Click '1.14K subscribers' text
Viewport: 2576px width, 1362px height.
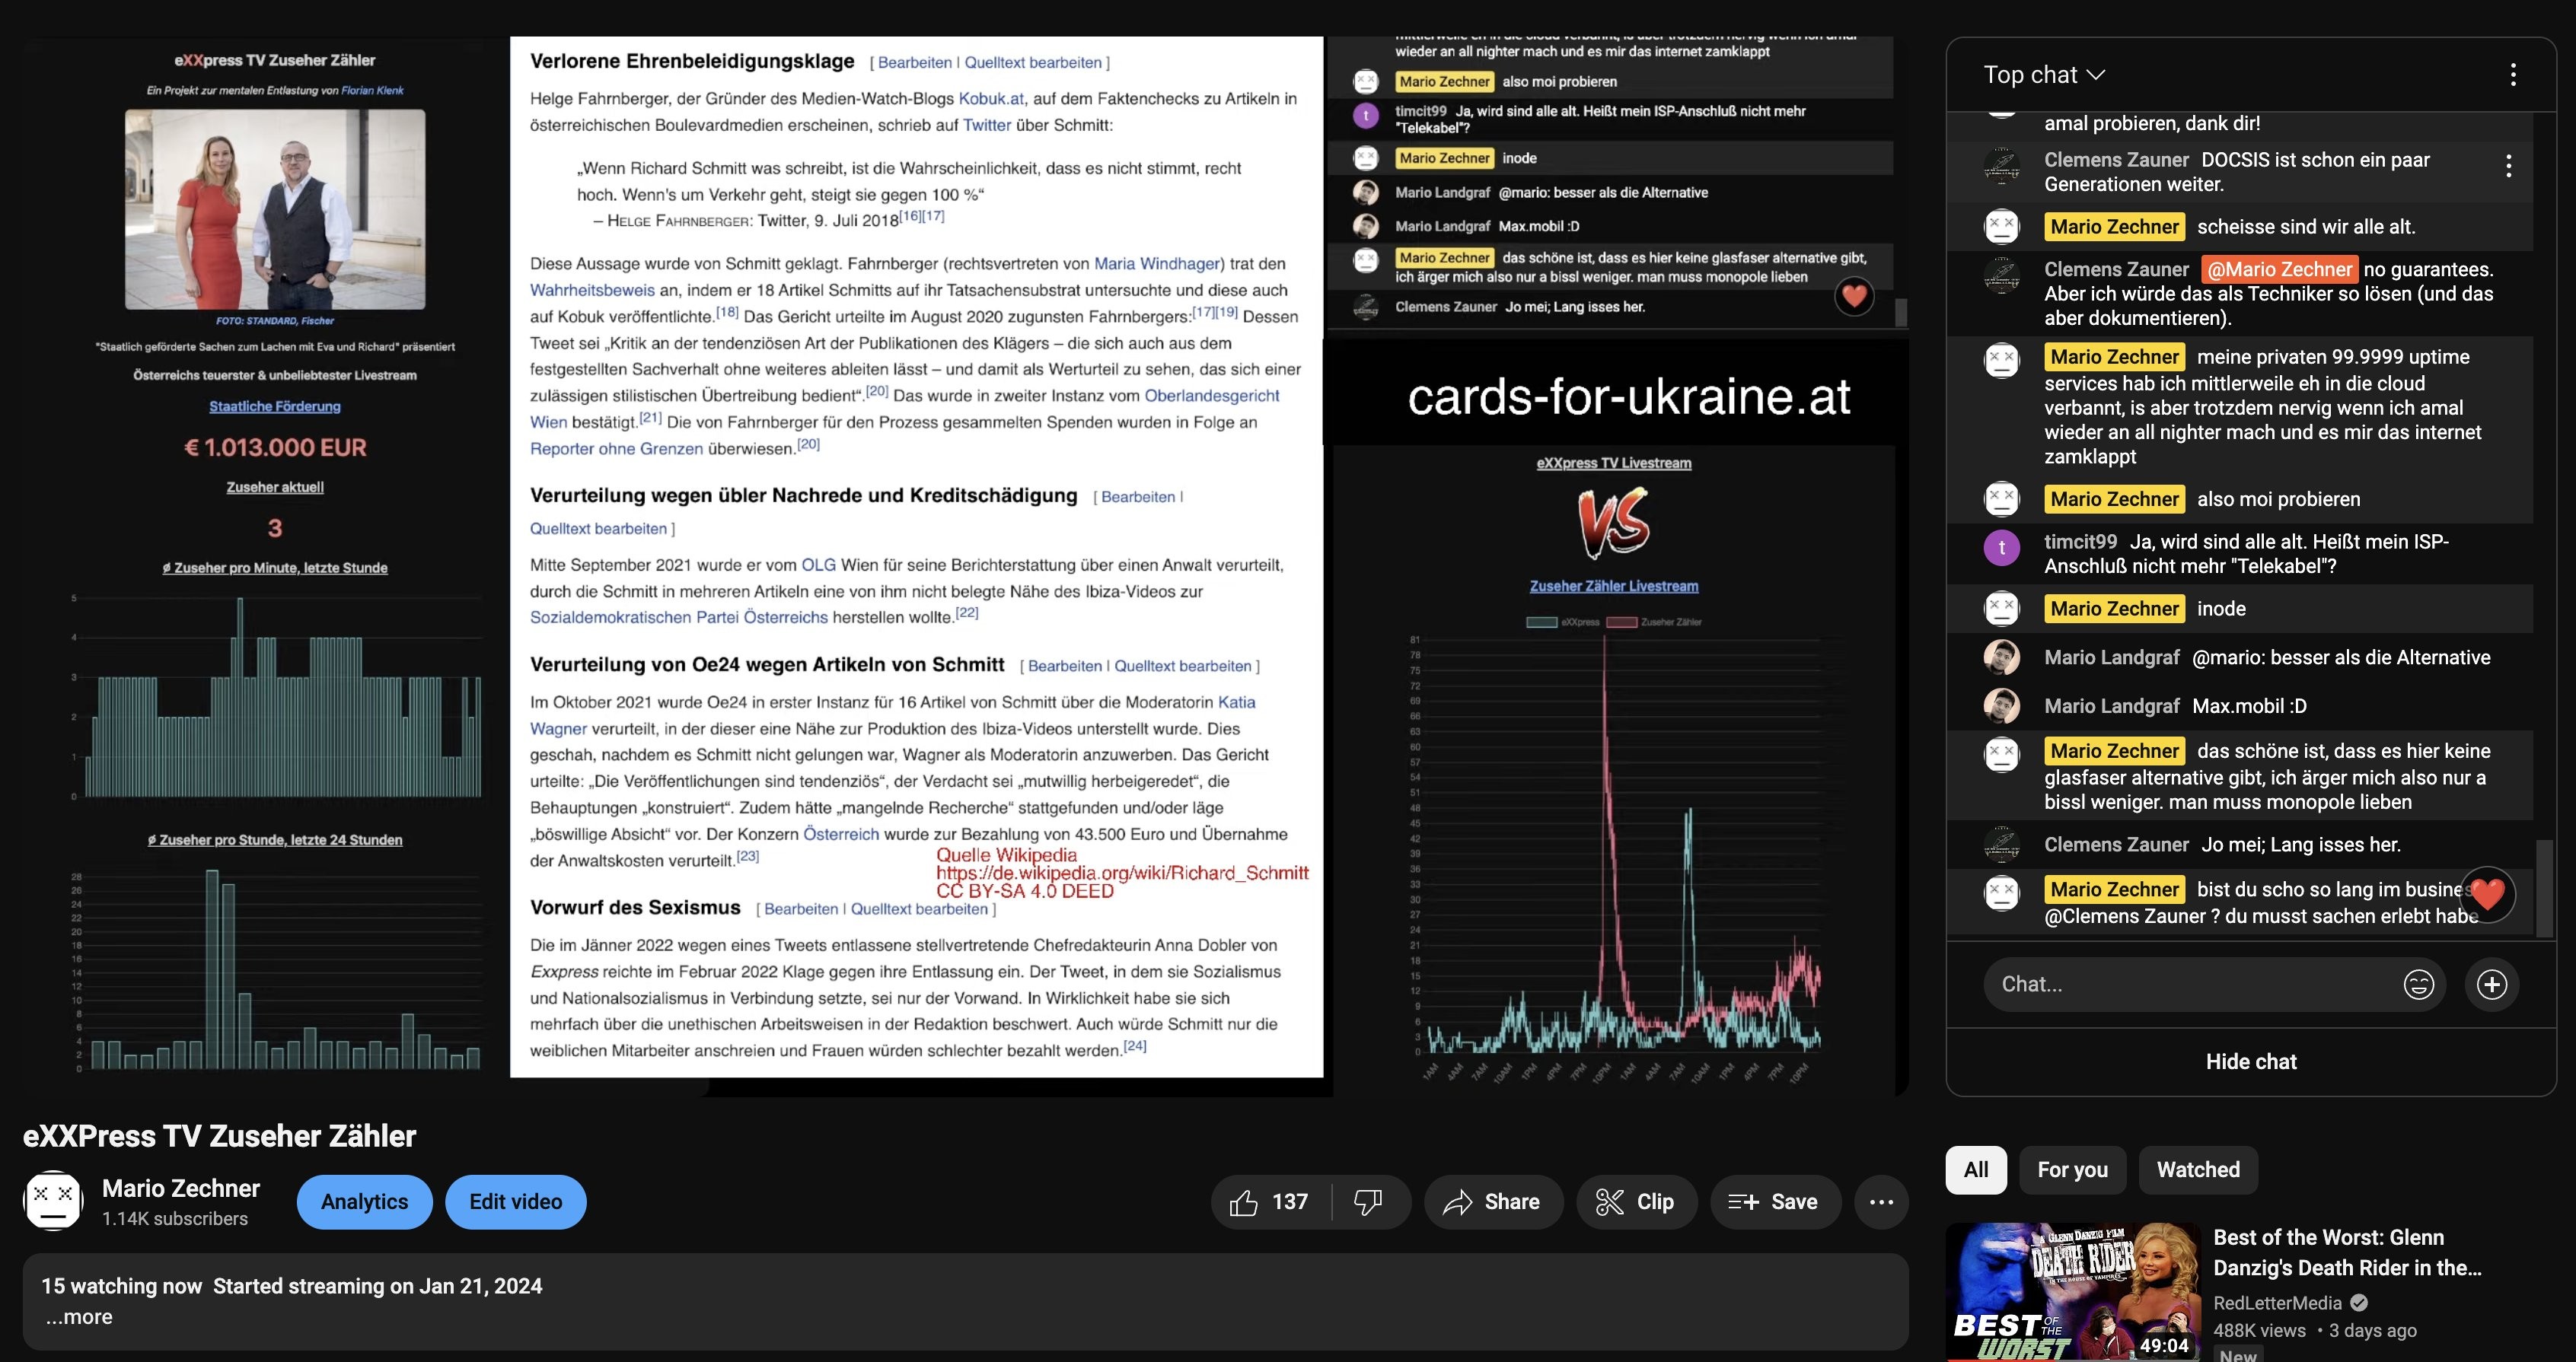pyautogui.click(x=175, y=1219)
